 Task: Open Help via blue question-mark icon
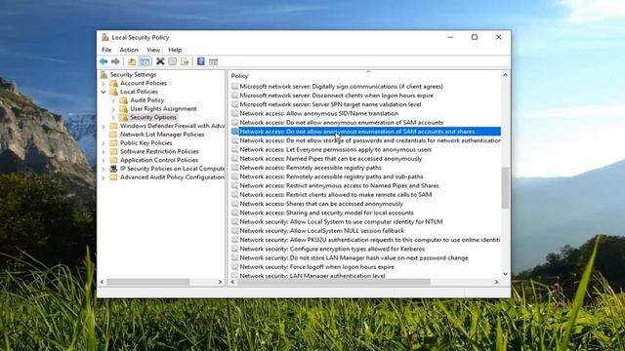201,61
